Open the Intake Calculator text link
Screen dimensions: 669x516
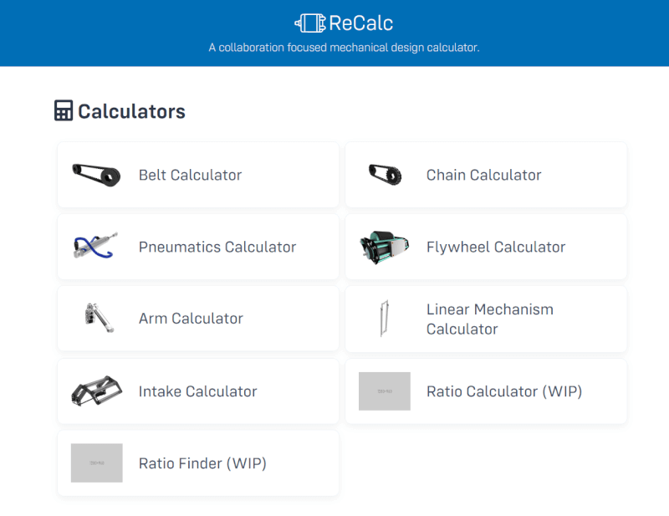tap(198, 391)
